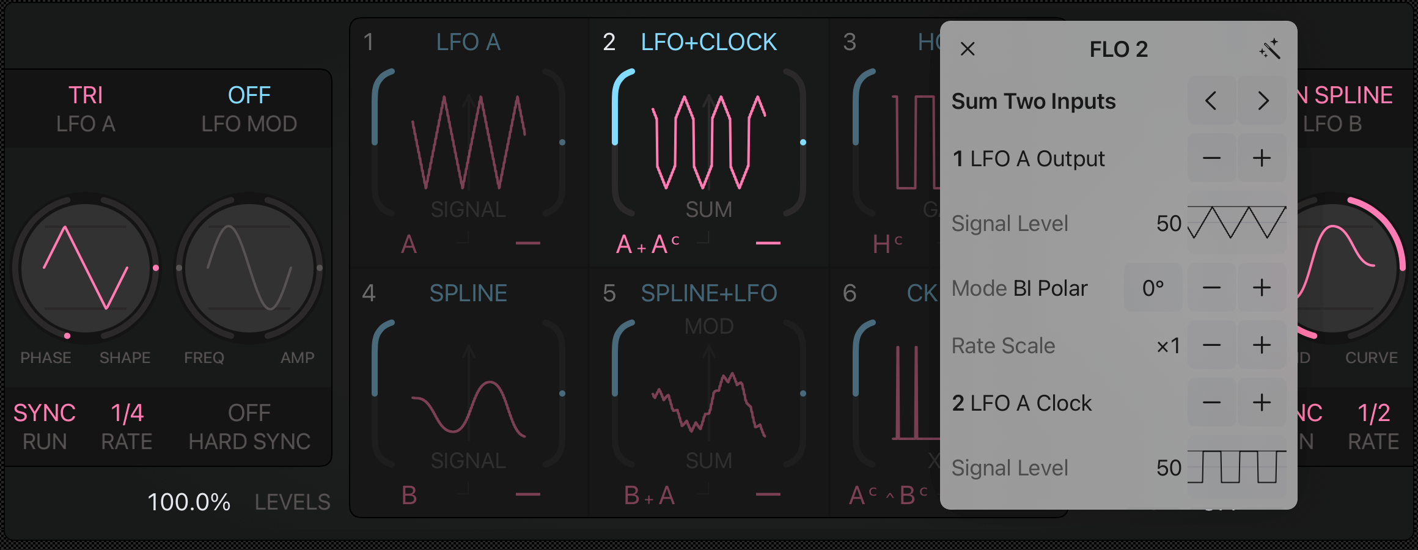Screen dimensions: 1418x550
Task: Click the square wave Signal Level slider
Action: point(1236,468)
